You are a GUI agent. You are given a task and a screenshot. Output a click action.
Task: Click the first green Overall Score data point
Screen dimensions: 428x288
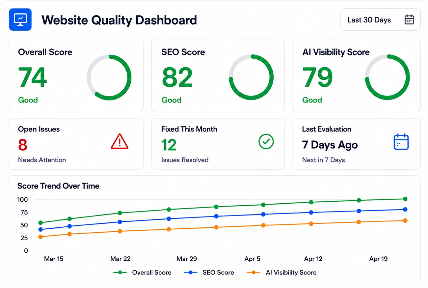pyautogui.click(x=41, y=223)
